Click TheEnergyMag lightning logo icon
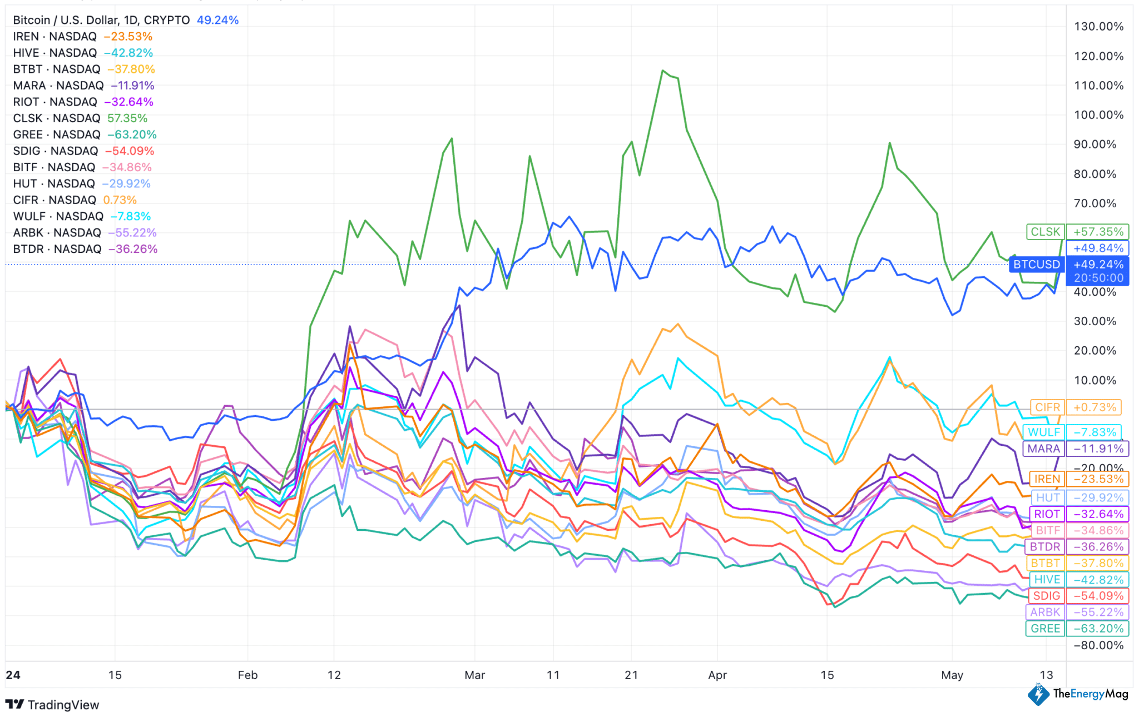The width and height of the screenshot is (1139, 717). [1038, 694]
